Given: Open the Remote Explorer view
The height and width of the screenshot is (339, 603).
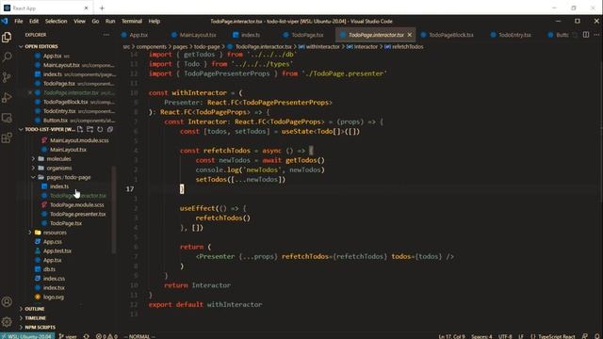Looking at the screenshot, I should coord(7,118).
